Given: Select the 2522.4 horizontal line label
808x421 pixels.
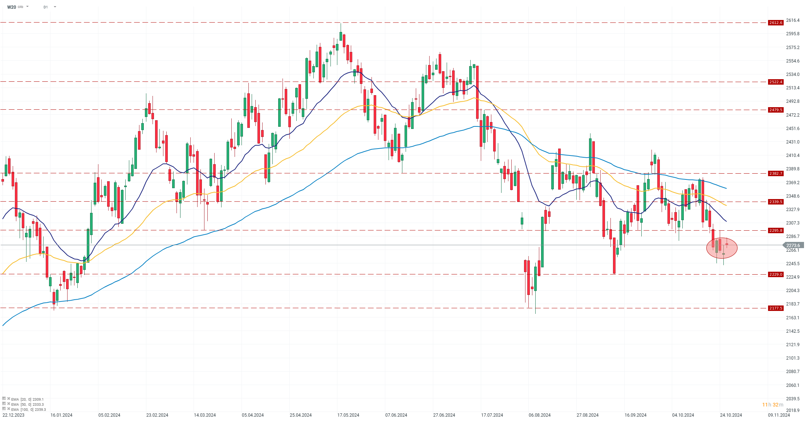Looking at the screenshot, I should click(x=776, y=82).
